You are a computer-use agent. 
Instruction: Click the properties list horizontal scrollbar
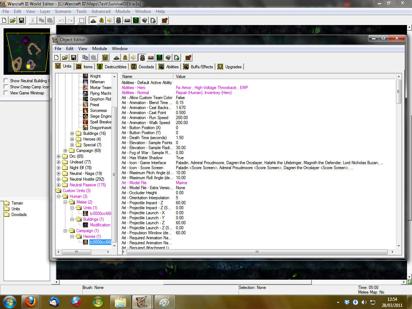pos(257,252)
